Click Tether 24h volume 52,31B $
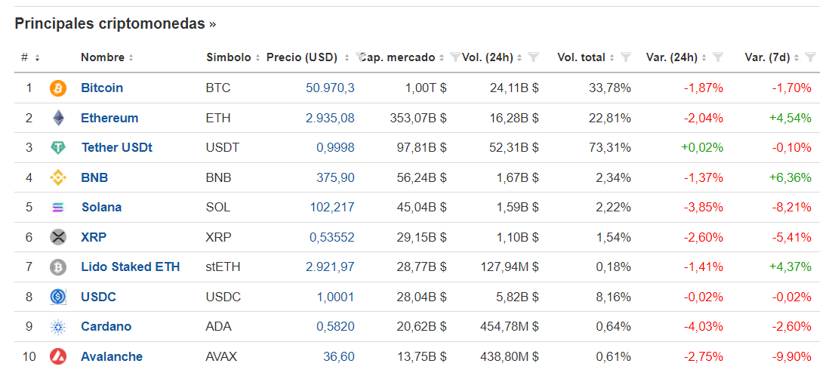This screenshot has width=835, height=379. pos(513,147)
